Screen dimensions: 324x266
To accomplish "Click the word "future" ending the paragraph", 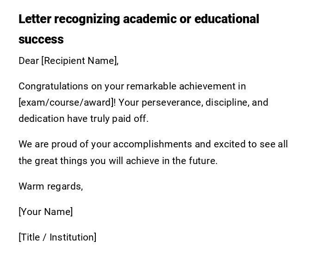I will tap(203, 161).
